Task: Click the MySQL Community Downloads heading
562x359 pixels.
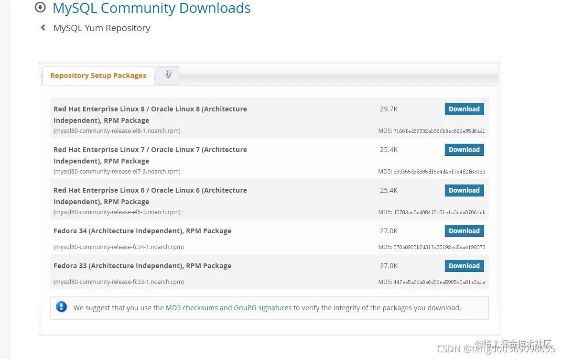Action: (151, 8)
